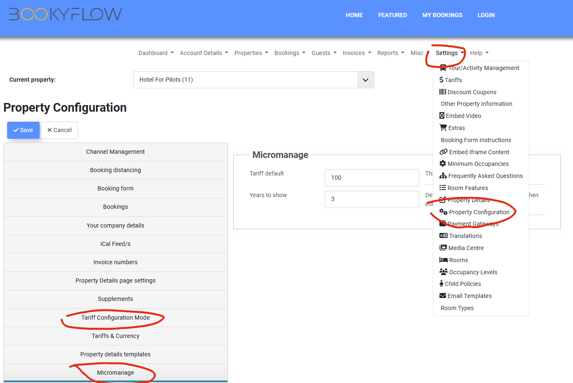573x383 pixels.
Task: Cancel the configuration changes
Action: (x=59, y=130)
